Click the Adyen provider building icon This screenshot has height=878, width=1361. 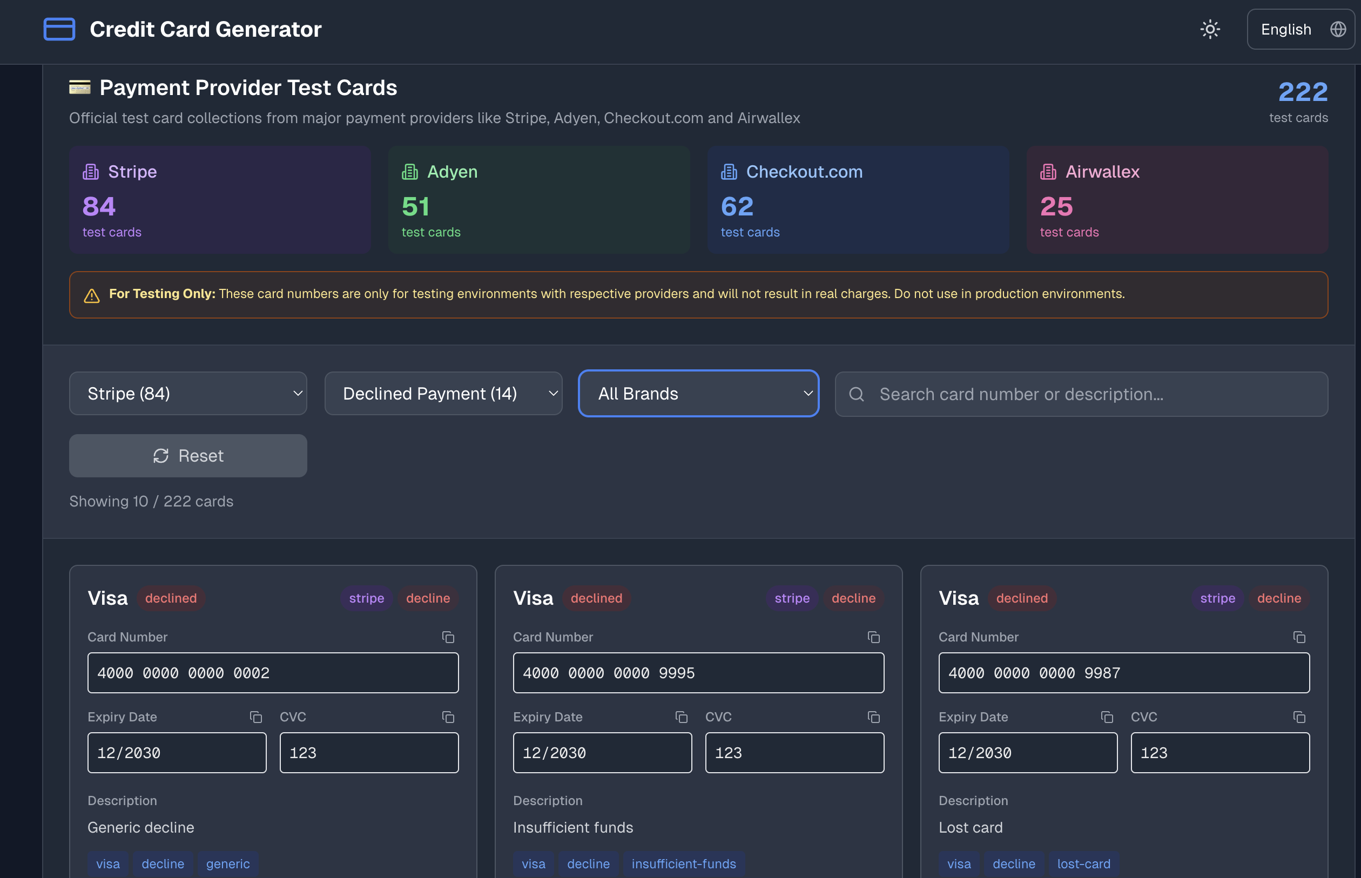coord(410,172)
